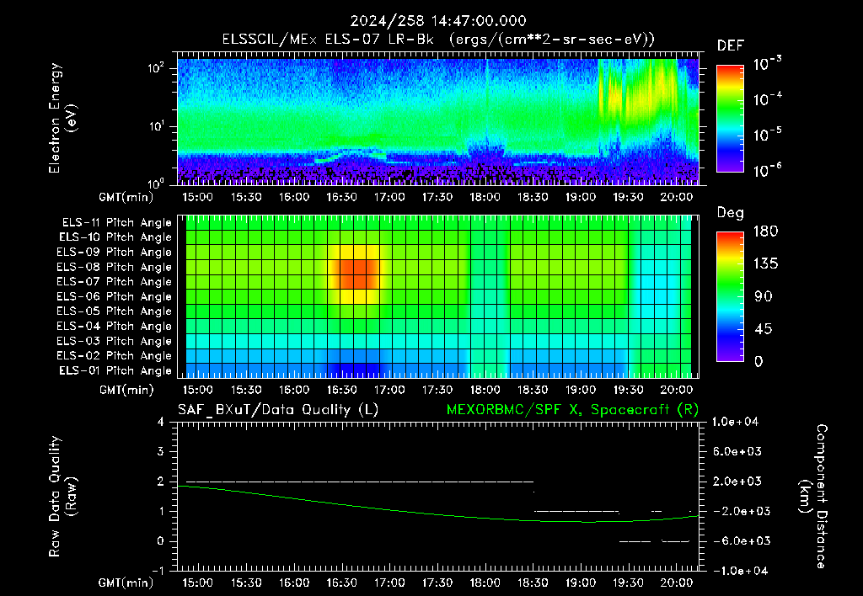The width and height of the screenshot is (863, 596).
Task: Click the DEF color bar legend
Action: pyautogui.click(x=730, y=119)
